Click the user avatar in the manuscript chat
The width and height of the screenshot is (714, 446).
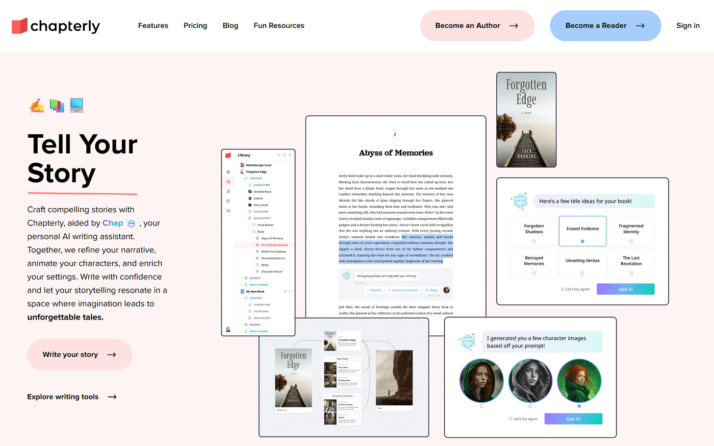coord(447,290)
